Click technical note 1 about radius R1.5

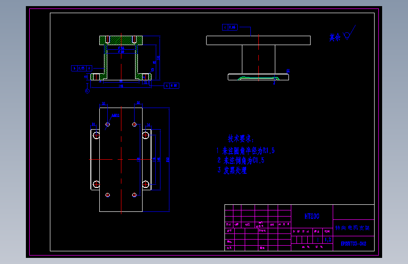[245, 151]
